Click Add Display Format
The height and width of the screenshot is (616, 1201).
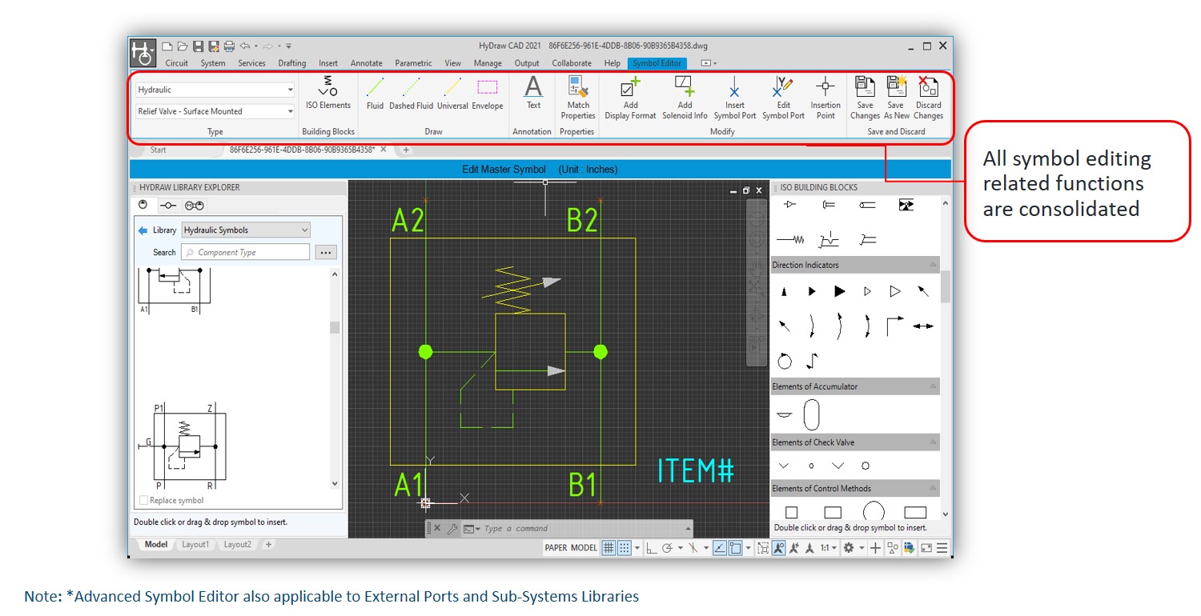point(631,98)
